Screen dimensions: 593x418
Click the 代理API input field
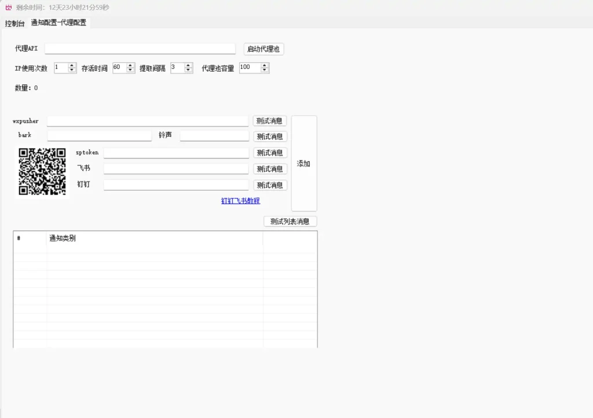point(140,49)
